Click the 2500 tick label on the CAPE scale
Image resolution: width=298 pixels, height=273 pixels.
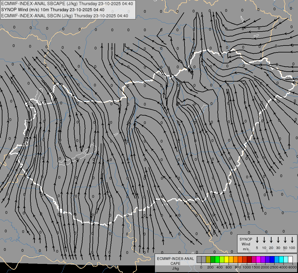click(274, 267)
